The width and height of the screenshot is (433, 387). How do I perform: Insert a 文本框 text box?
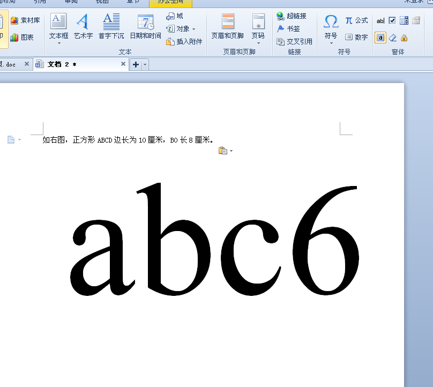[58, 26]
